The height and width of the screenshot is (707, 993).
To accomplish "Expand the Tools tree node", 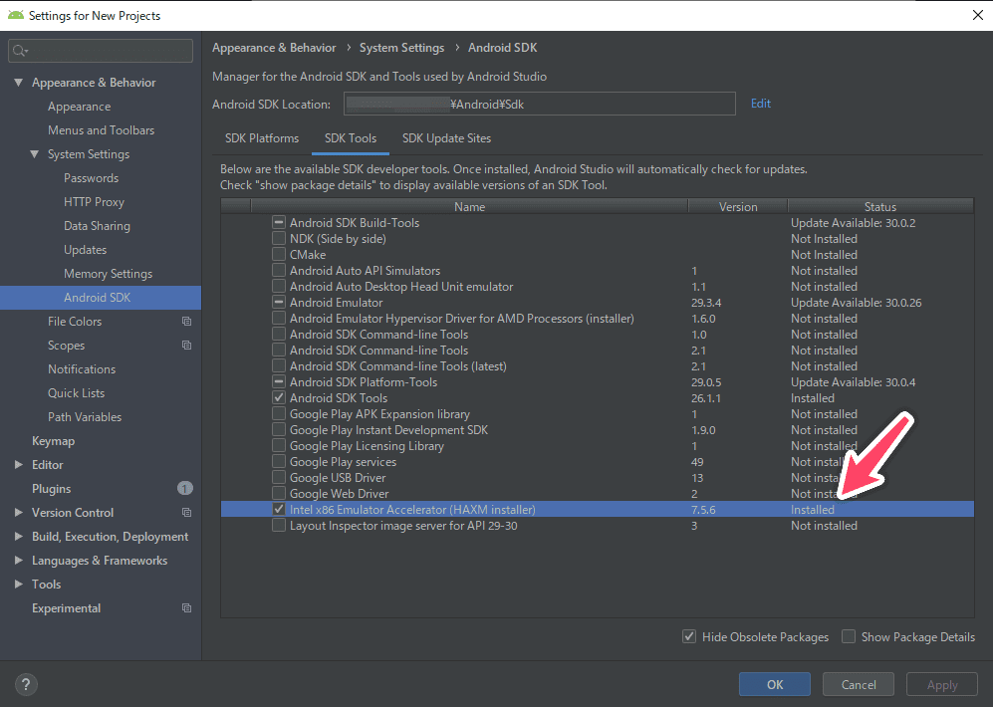I will click(x=18, y=585).
